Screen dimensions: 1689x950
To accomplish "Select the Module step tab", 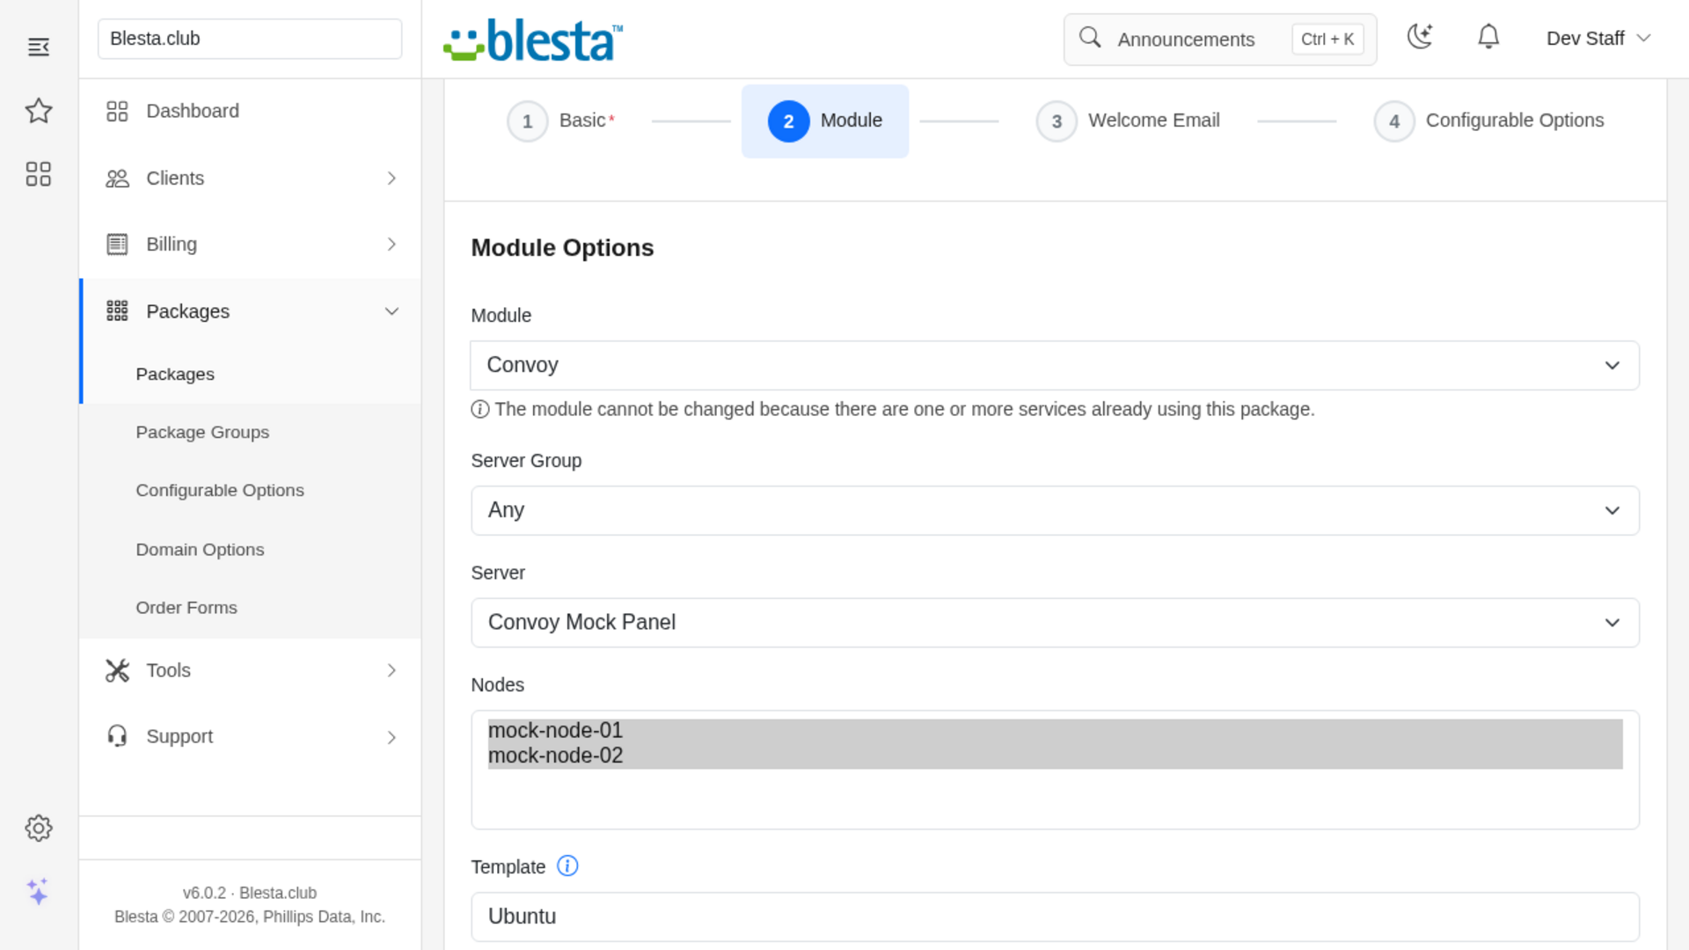I will 825,121.
